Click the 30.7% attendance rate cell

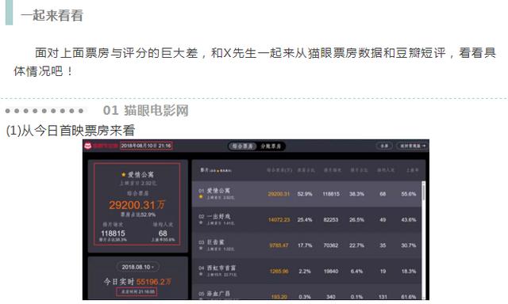point(409,245)
